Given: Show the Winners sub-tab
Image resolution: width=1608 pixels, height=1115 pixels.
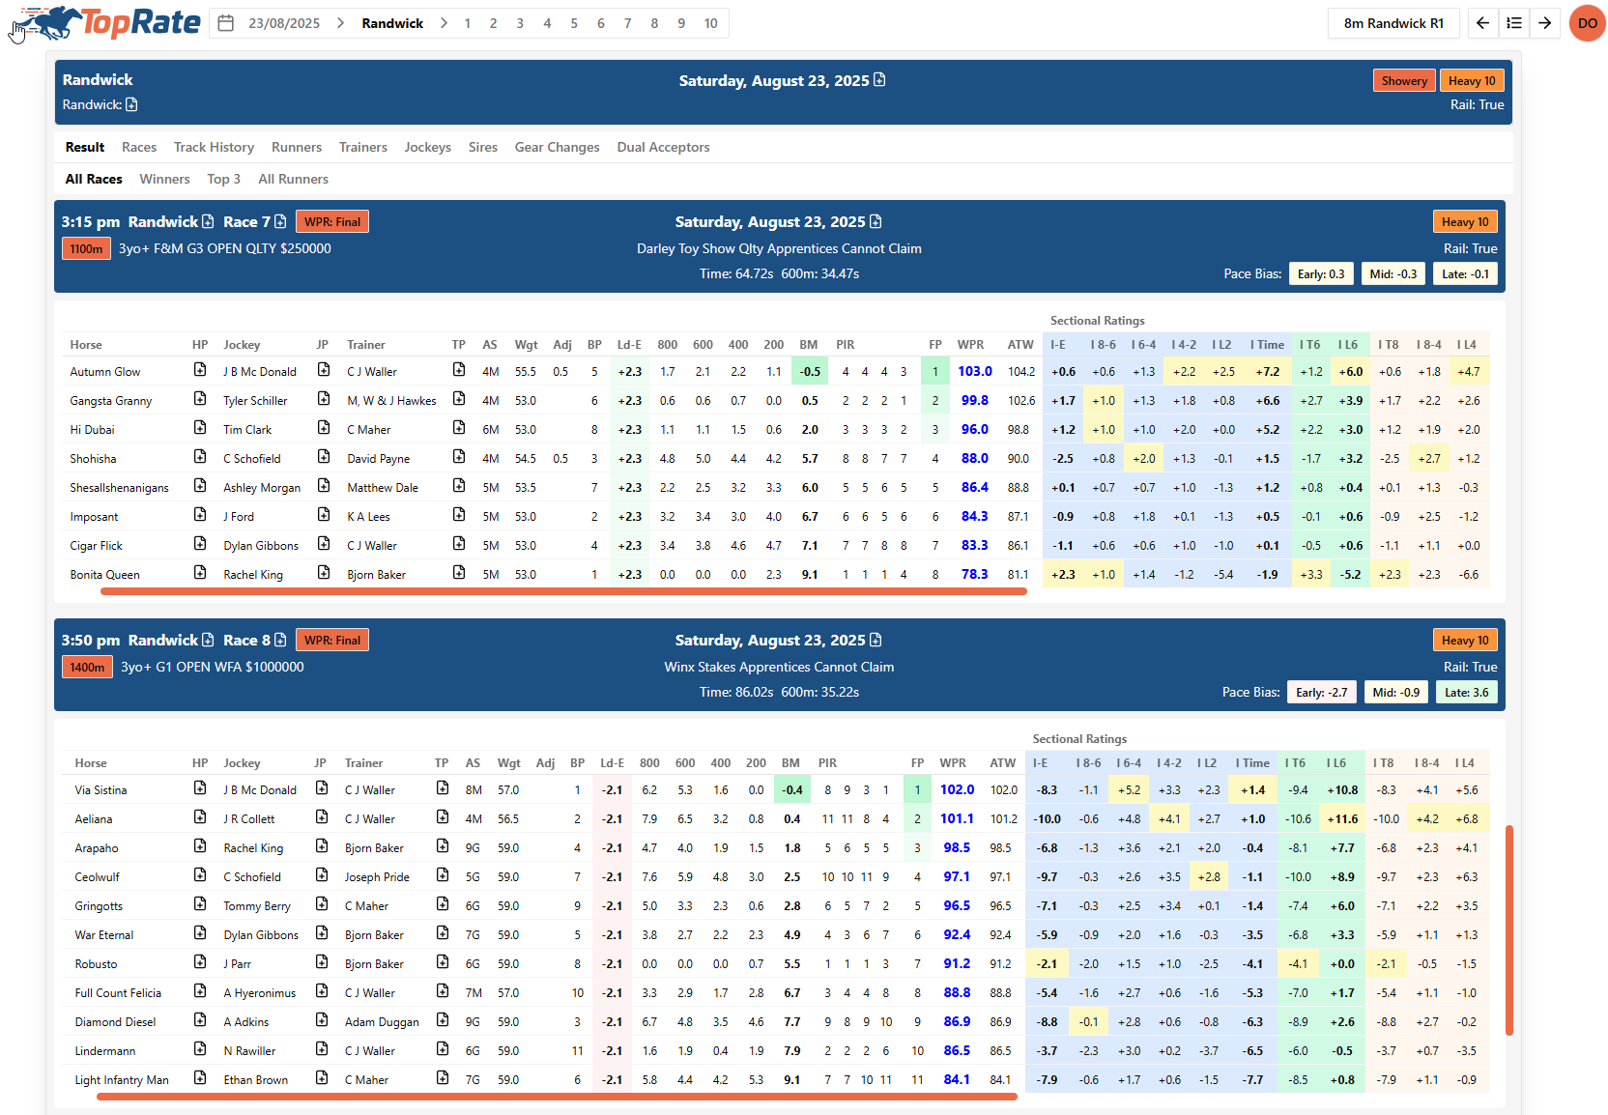Looking at the screenshot, I should click(x=164, y=179).
